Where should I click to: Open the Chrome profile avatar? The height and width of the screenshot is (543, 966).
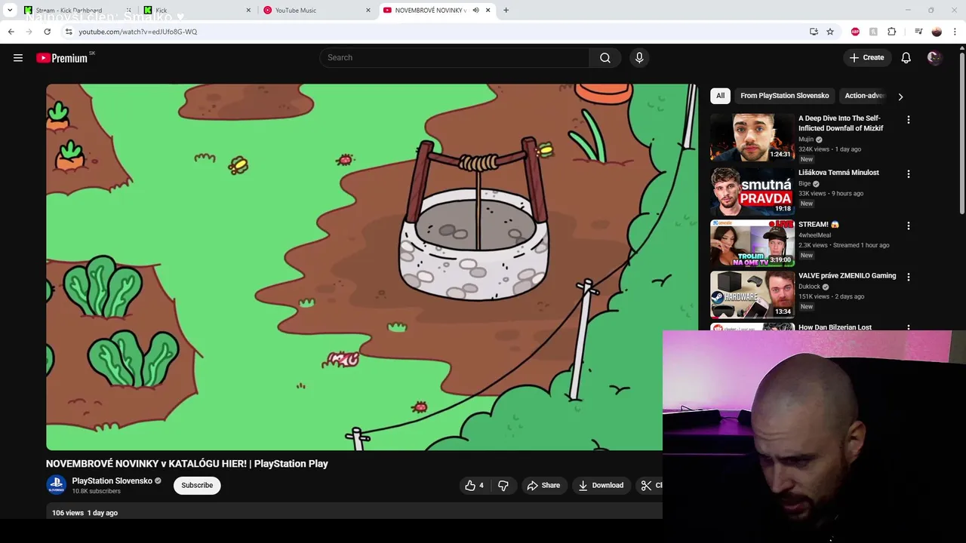click(937, 32)
